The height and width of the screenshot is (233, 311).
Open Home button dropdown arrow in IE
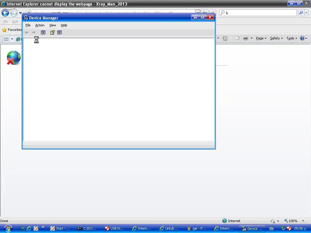(218, 38)
